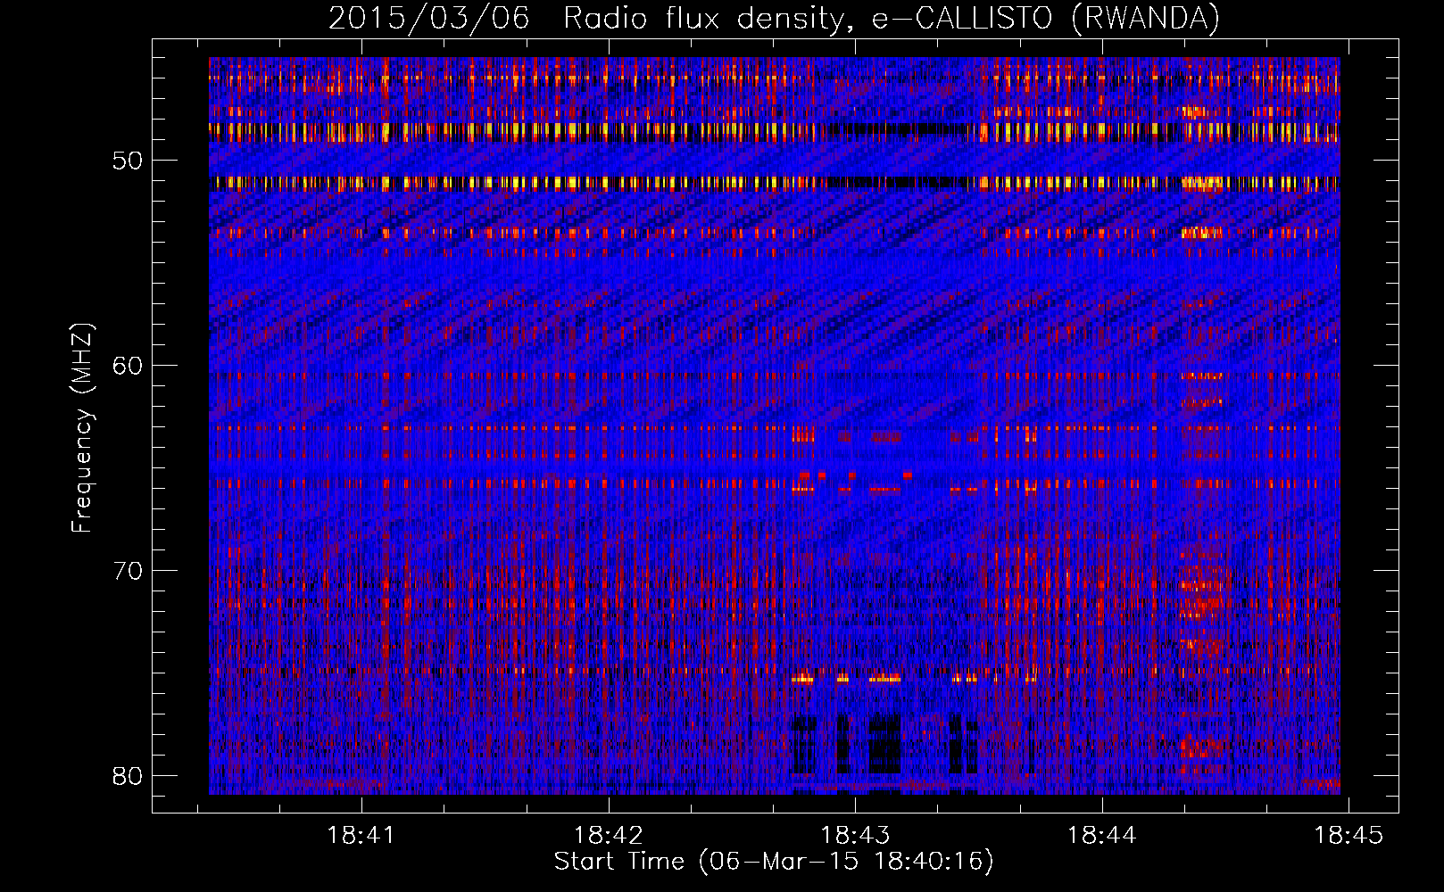Click the date 2015/03/06 in the title
The height and width of the screenshot is (892, 1444).
coord(429,18)
